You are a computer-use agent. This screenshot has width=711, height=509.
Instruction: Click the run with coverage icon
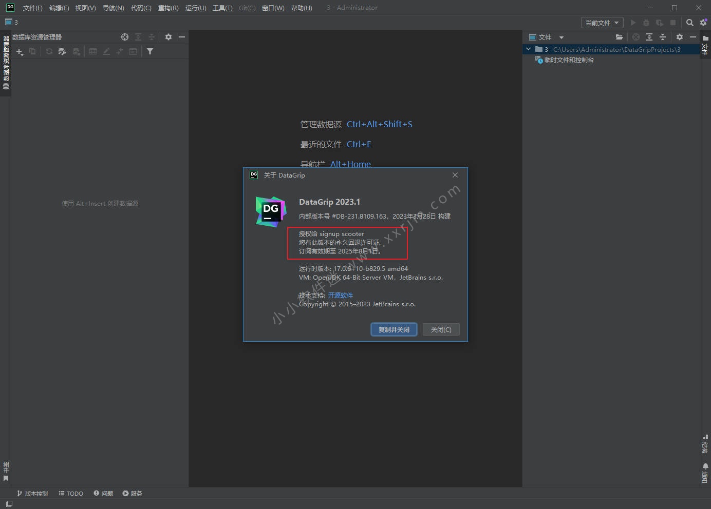pyautogui.click(x=660, y=23)
